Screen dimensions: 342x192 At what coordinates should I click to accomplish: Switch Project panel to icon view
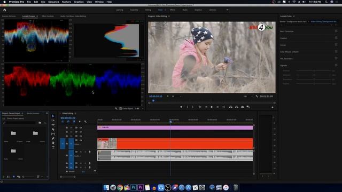coord(13,177)
